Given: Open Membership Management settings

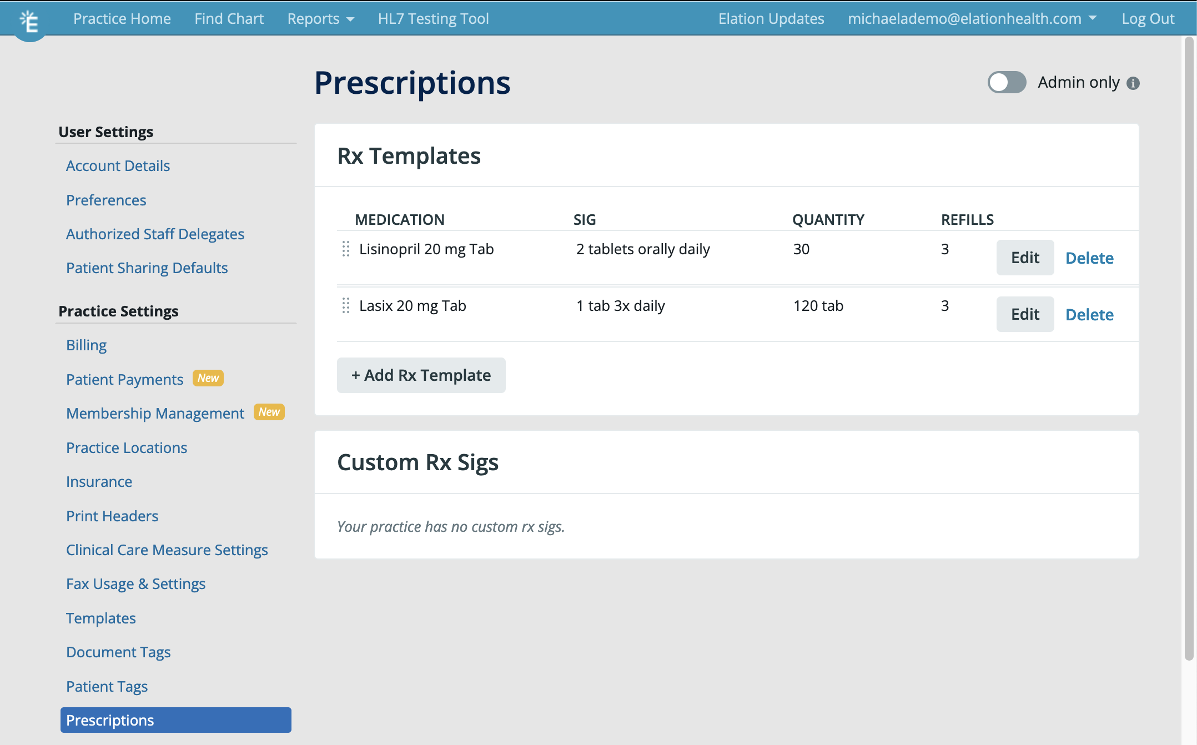Looking at the screenshot, I should point(155,413).
